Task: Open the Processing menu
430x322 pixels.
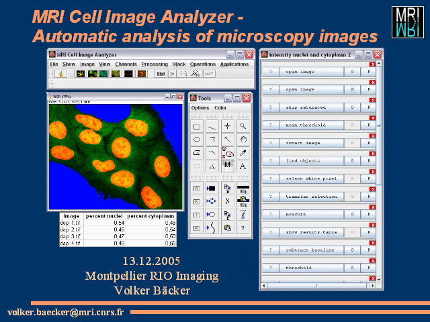Action: (x=155, y=64)
